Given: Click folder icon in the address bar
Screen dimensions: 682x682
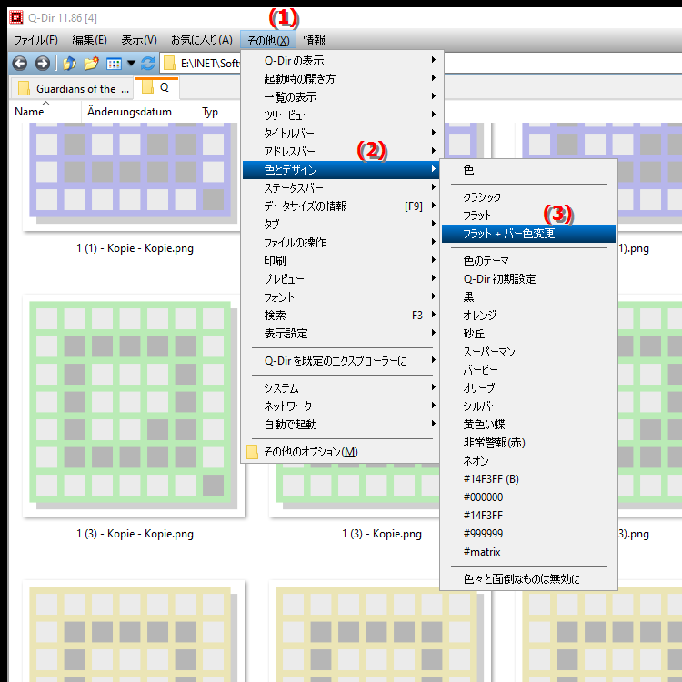Looking at the screenshot, I should [169, 64].
